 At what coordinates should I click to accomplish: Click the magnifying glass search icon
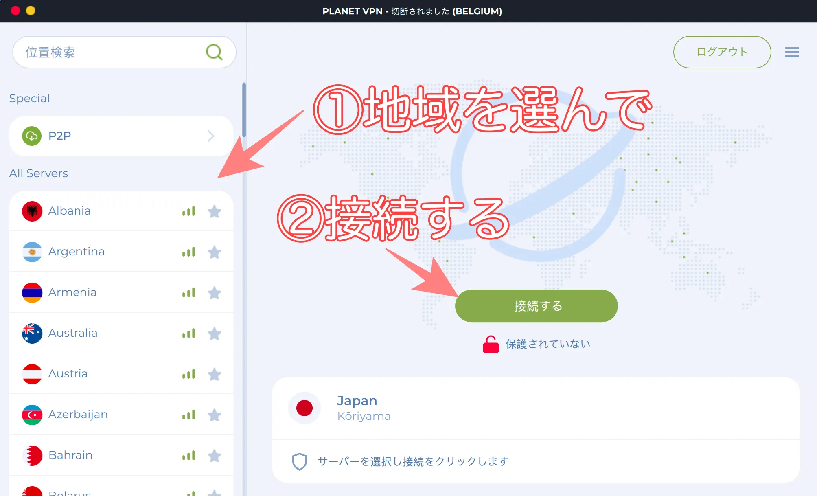click(x=215, y=52)
